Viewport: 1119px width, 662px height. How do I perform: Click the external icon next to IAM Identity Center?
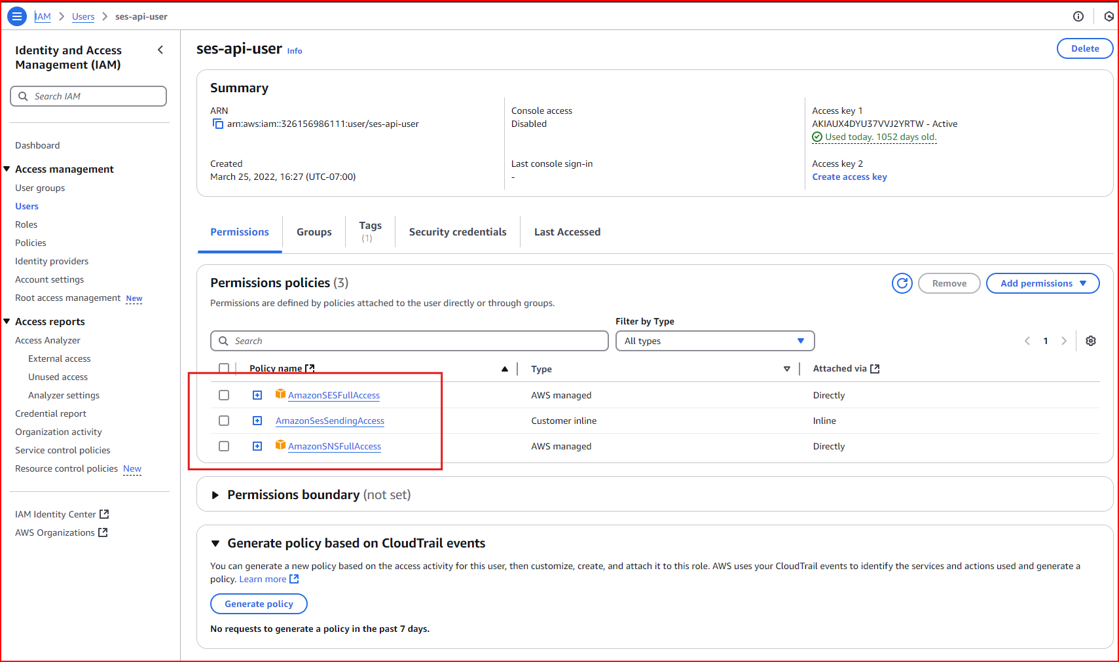click(104, 514)
